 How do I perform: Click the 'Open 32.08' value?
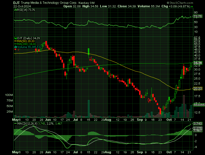[x=72, y=6]
